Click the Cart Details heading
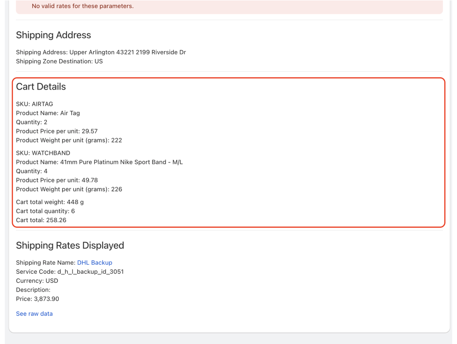457x344 pixels. point(41,87)
